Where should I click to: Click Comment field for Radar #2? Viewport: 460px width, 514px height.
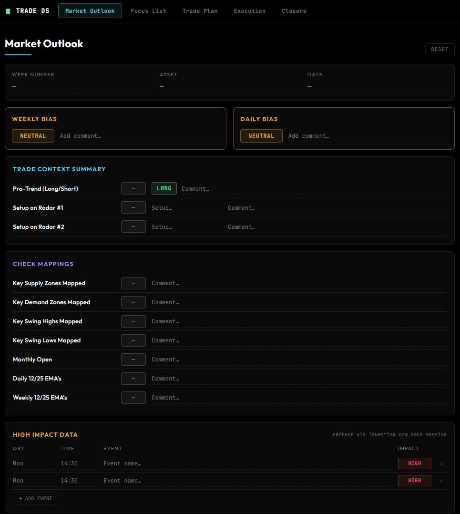[337, 227]
